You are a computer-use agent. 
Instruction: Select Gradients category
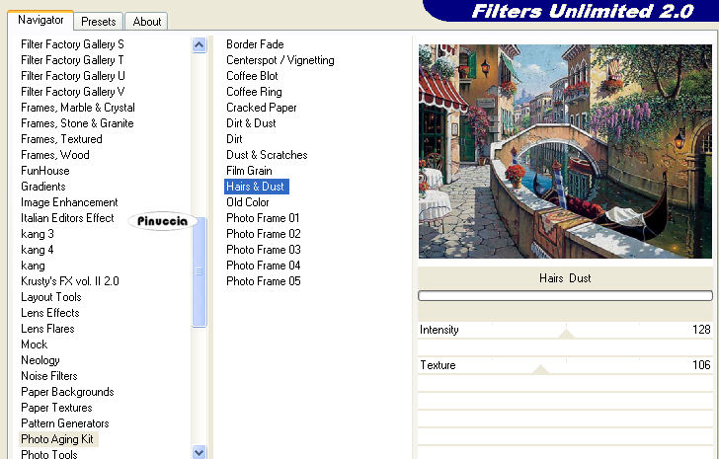pos(43,187)
